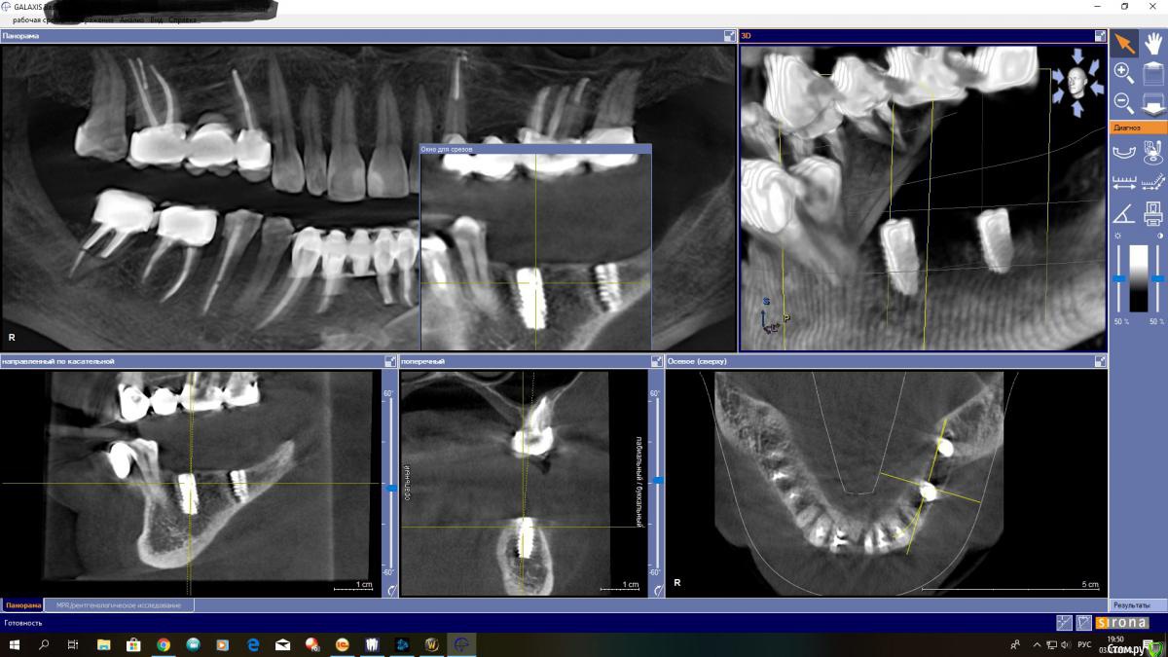The width and height of the screenshot is (1168, 657).
Task: Click the 3D head orientation navigator
Action: tap(1077, 82)
